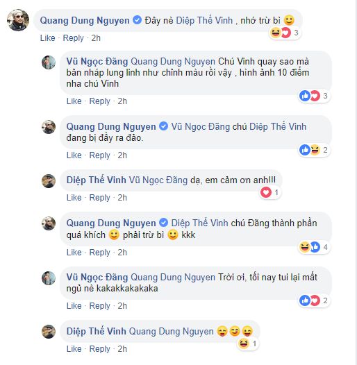Open Quang Dung Nguyen's top profile picture
Viewport: 357px width, 365px height.
point(18,20)
